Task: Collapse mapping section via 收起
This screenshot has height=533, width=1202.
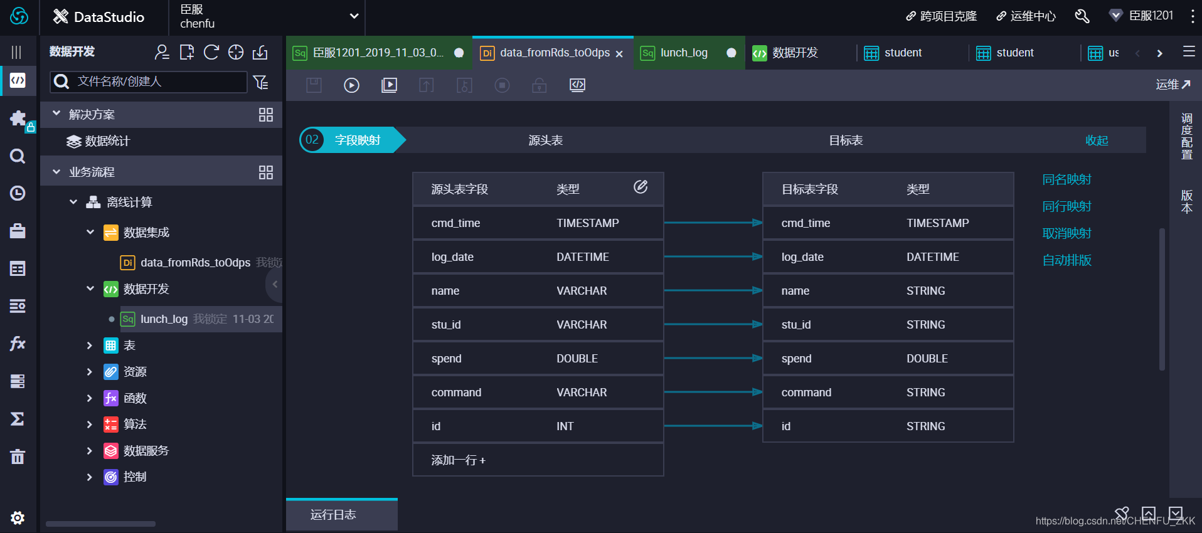Action: (1097, 140)
